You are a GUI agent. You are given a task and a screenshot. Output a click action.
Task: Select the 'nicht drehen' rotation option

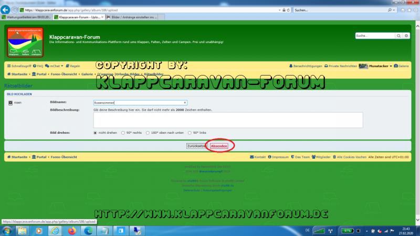click(96, 133)
